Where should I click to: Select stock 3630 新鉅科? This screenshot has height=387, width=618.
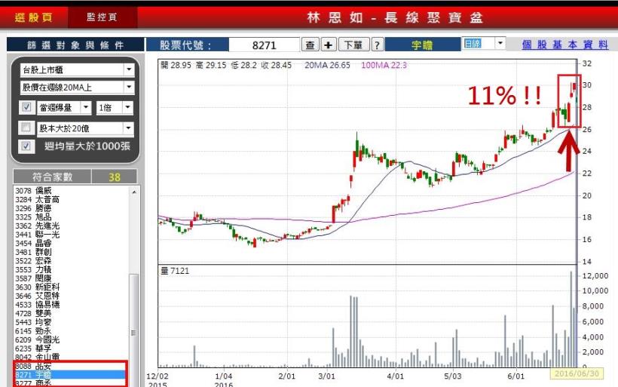[x=38, y=287]
